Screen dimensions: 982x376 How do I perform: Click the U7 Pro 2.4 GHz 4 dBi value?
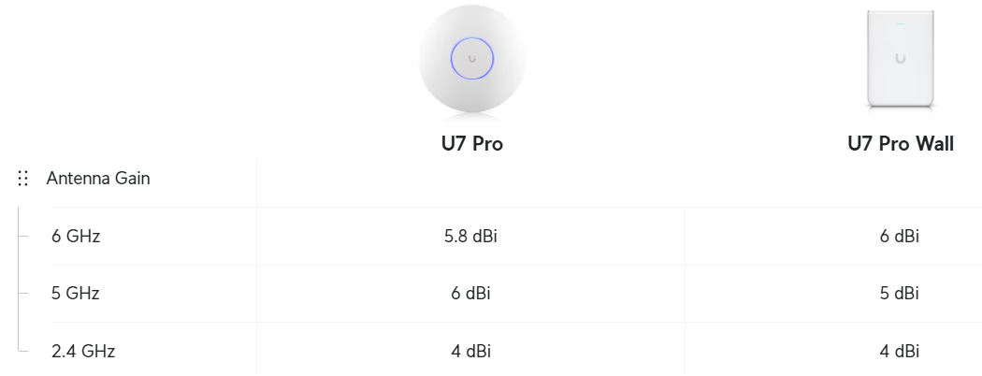click(471, 351)
